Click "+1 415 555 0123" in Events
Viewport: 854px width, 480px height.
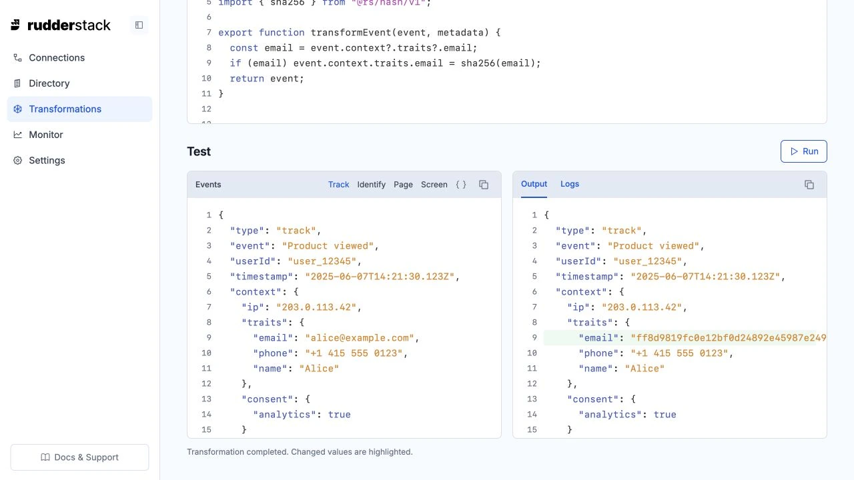tap(354, 353)
